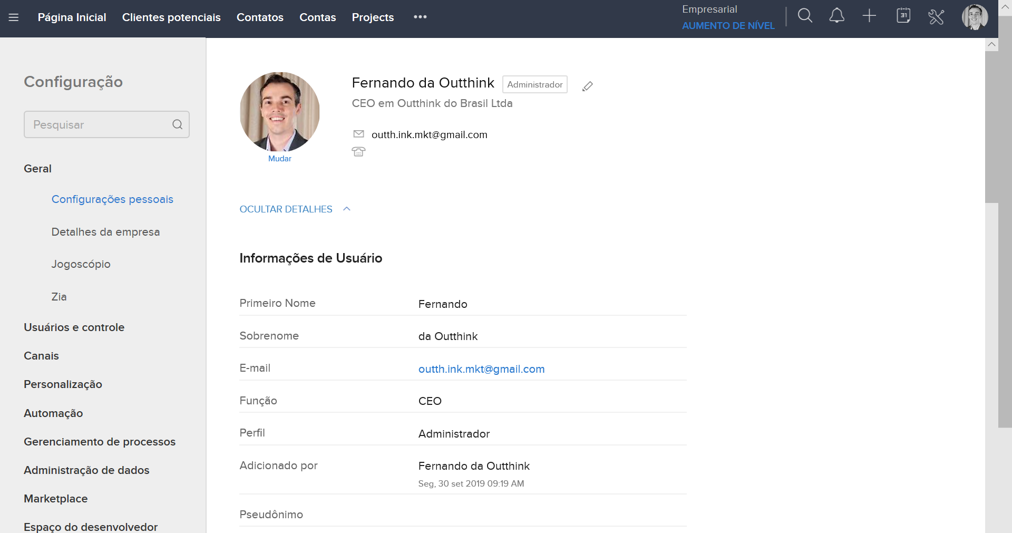Click the header email outth.ink.mkt@gmail.com text
This screenshot has width=1012, height=533.
coord(429,135)
